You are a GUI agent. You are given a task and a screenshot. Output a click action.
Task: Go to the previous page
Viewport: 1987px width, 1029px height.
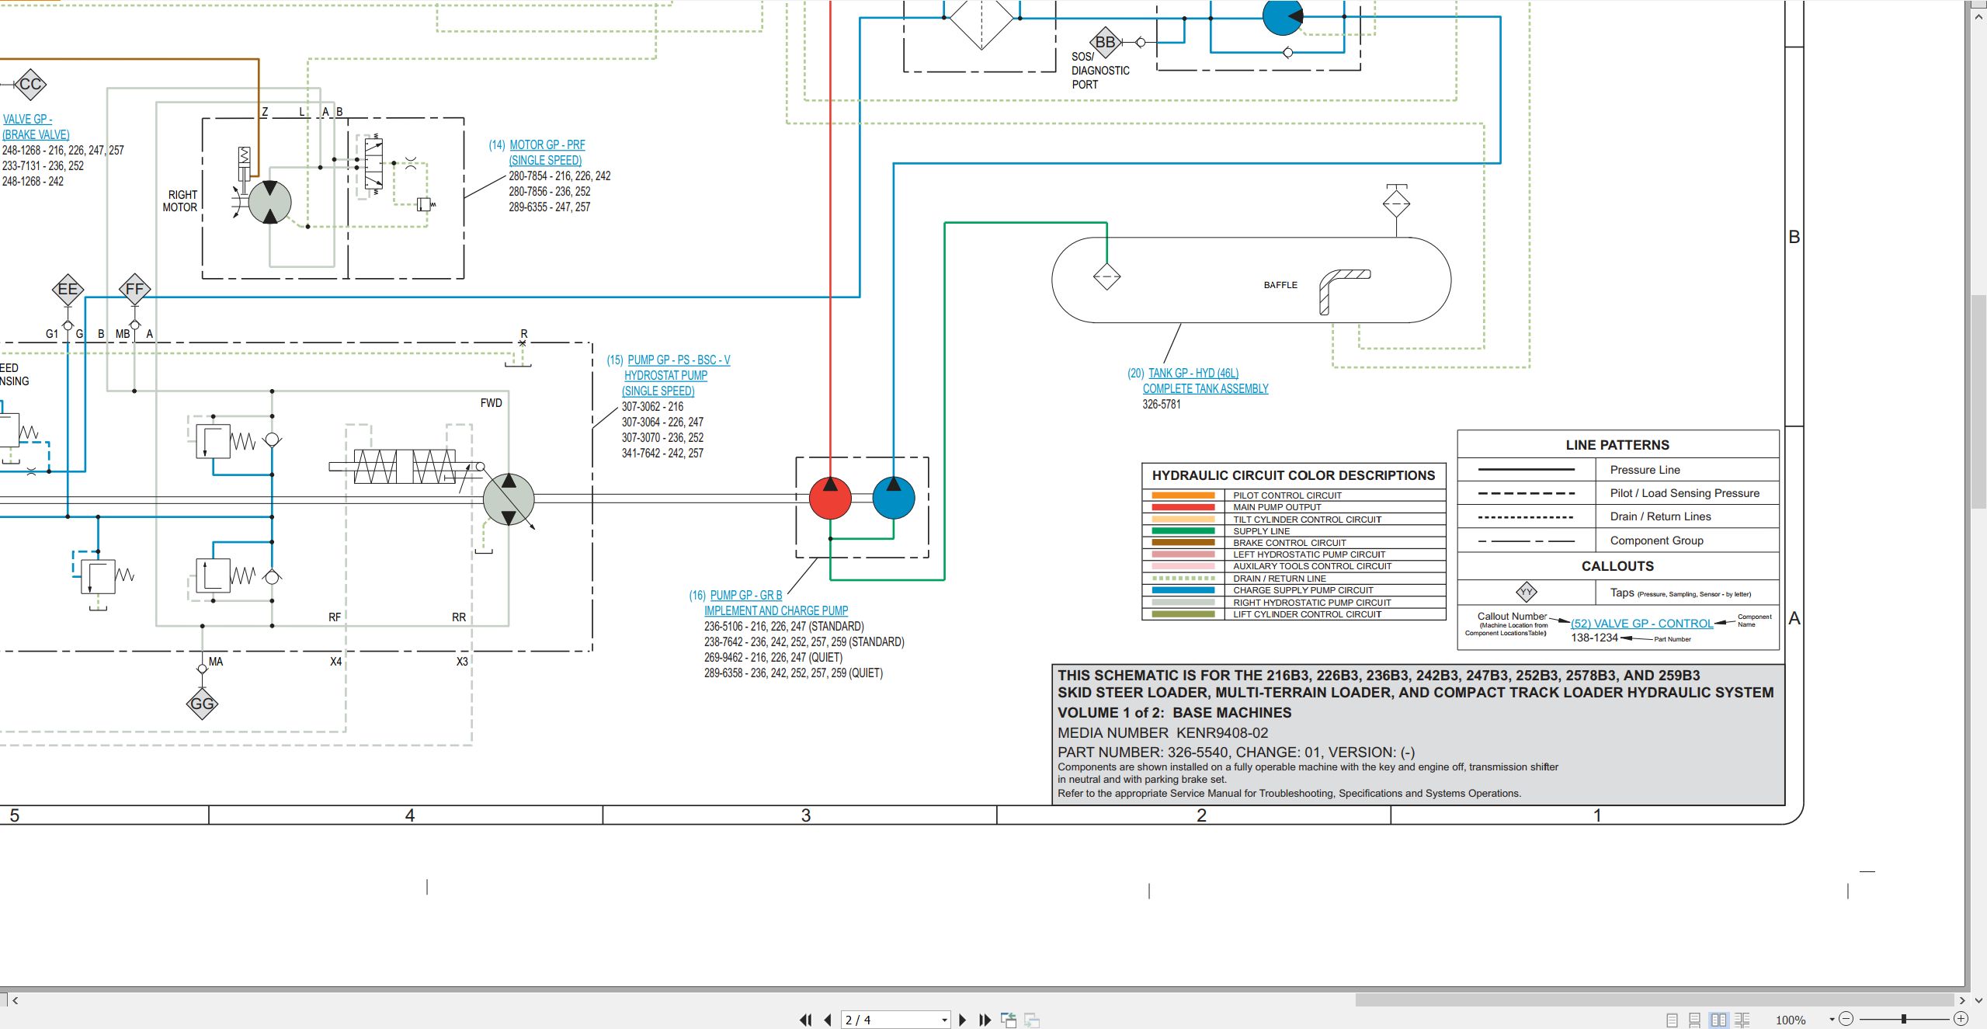coord(828,1020)
